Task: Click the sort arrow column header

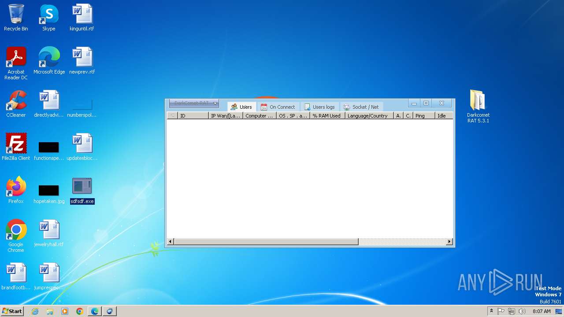Action: point(173,116)
